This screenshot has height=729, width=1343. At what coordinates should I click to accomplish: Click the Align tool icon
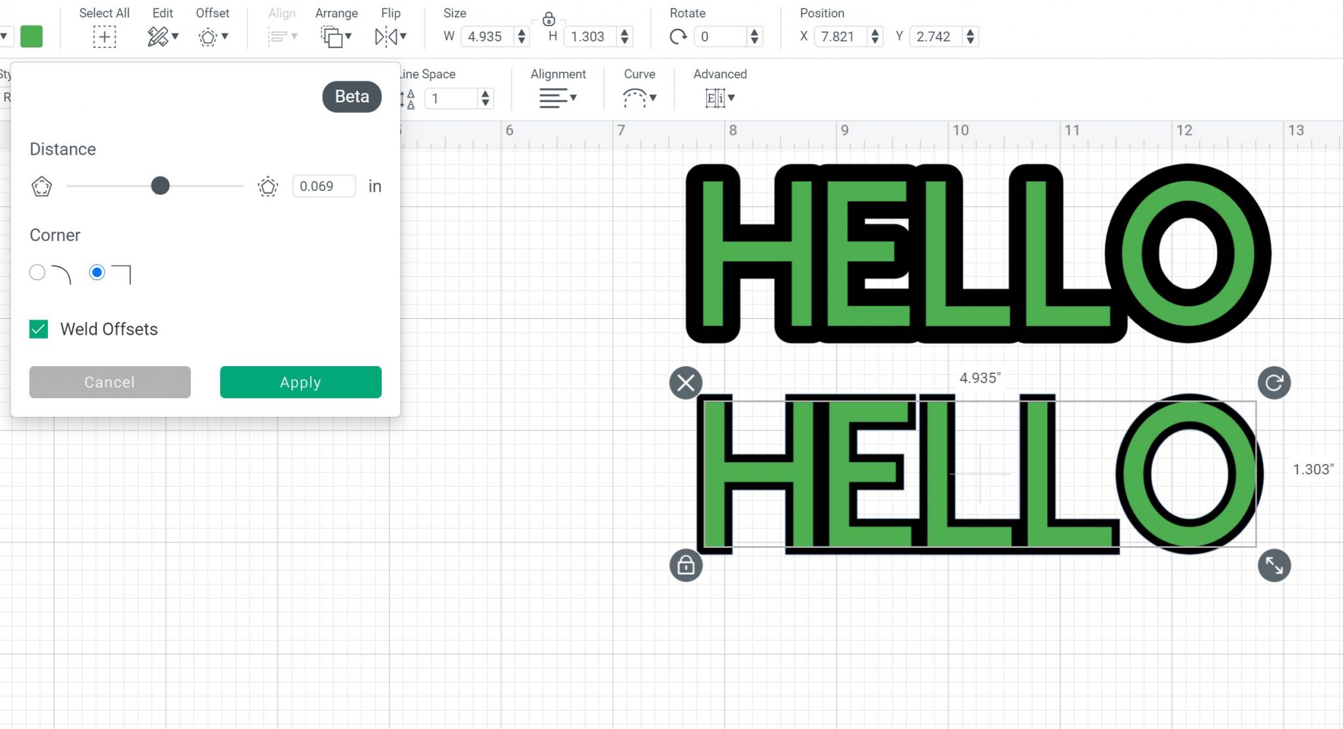point(282,37)
